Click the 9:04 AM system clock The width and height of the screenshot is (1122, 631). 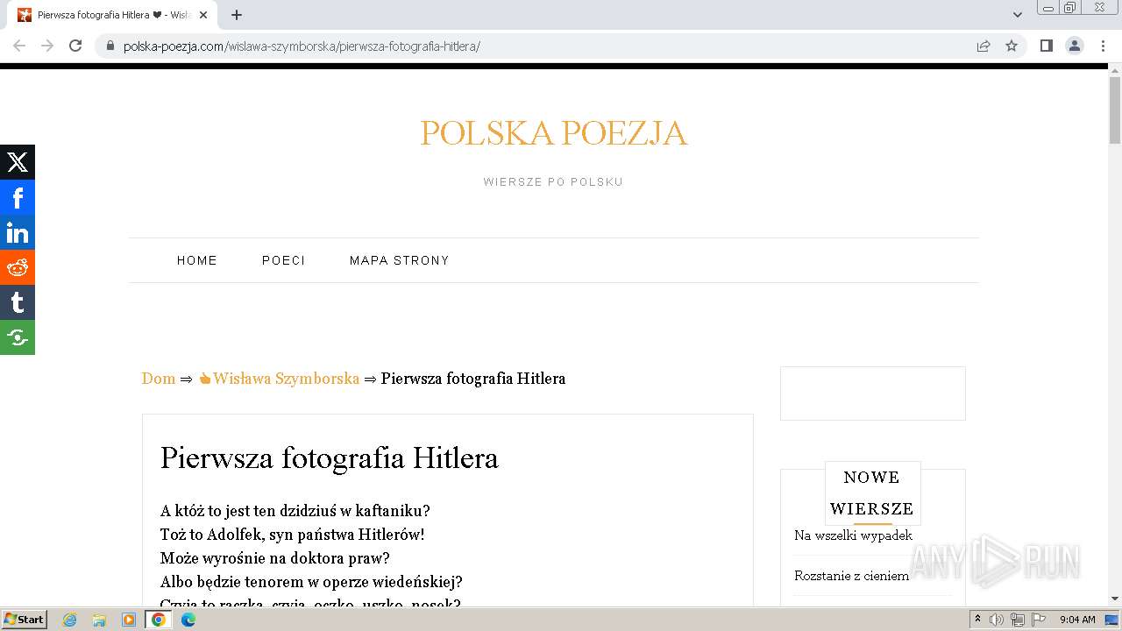(1077, 620)
